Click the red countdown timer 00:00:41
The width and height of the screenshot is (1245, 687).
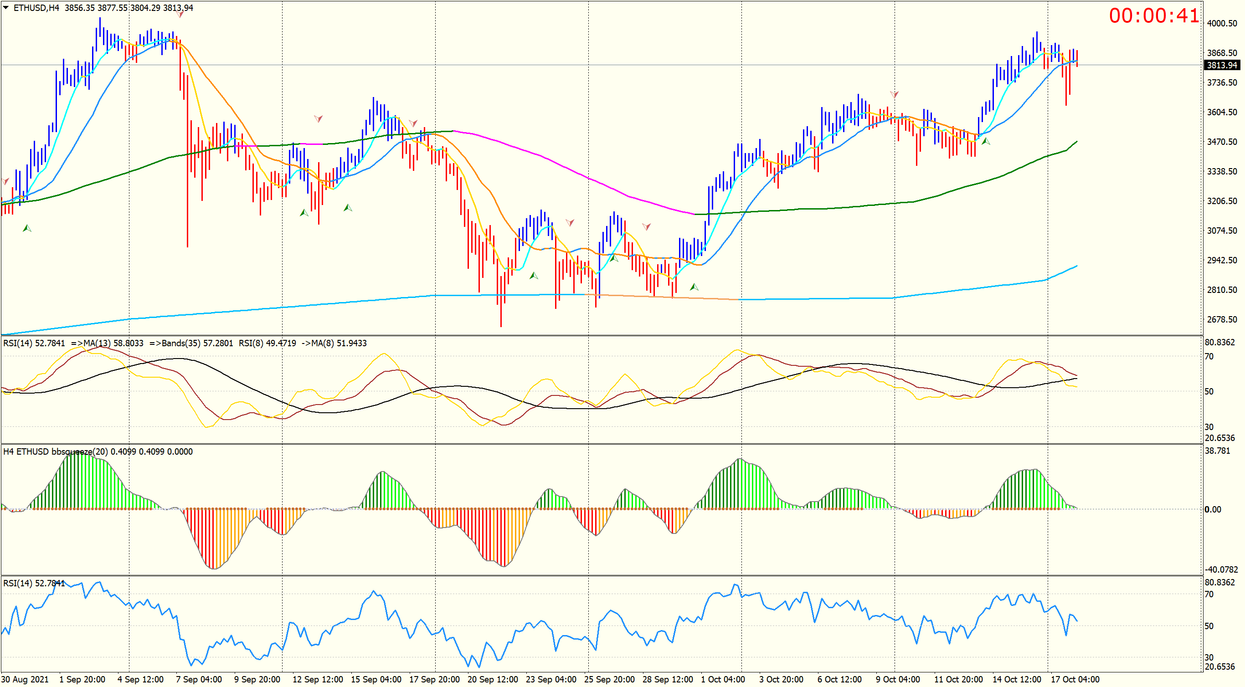[1154, 16]
